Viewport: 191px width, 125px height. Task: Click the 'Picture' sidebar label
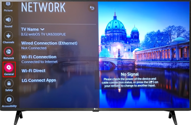tap(8, 11)
